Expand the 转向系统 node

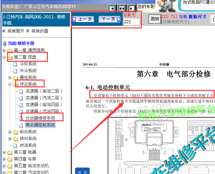(10, 139)
